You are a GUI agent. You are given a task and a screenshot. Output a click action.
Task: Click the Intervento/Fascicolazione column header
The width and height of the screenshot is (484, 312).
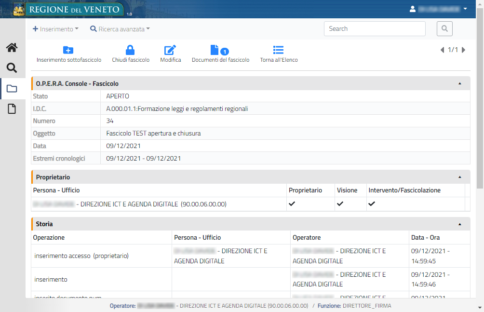pyautogui.click(x=404, y=190)
